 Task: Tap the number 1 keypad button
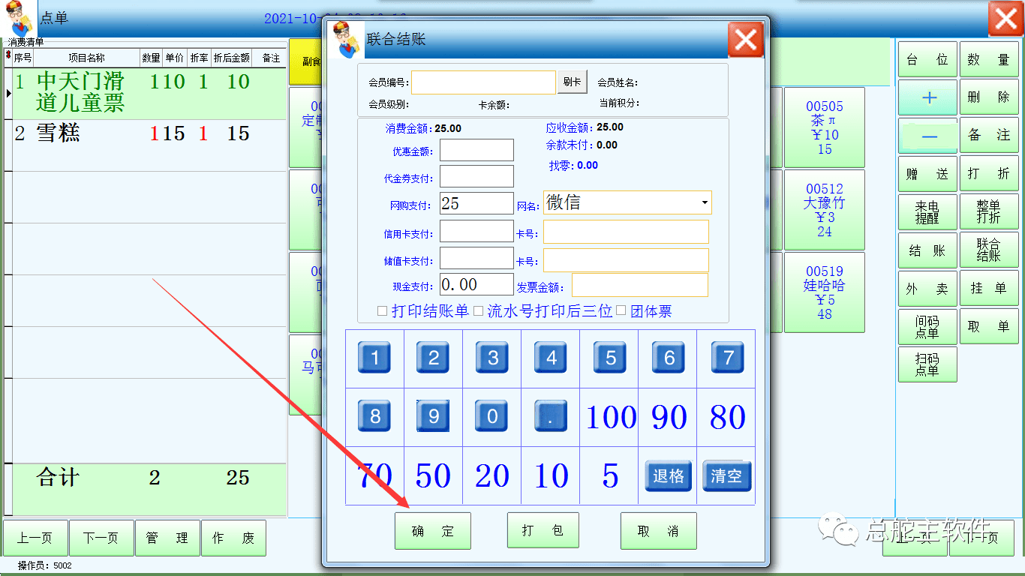(x=374, y=358)
